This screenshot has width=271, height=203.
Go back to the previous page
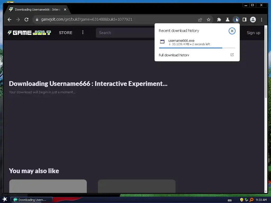pyautogui.click(x=10, y=20)
